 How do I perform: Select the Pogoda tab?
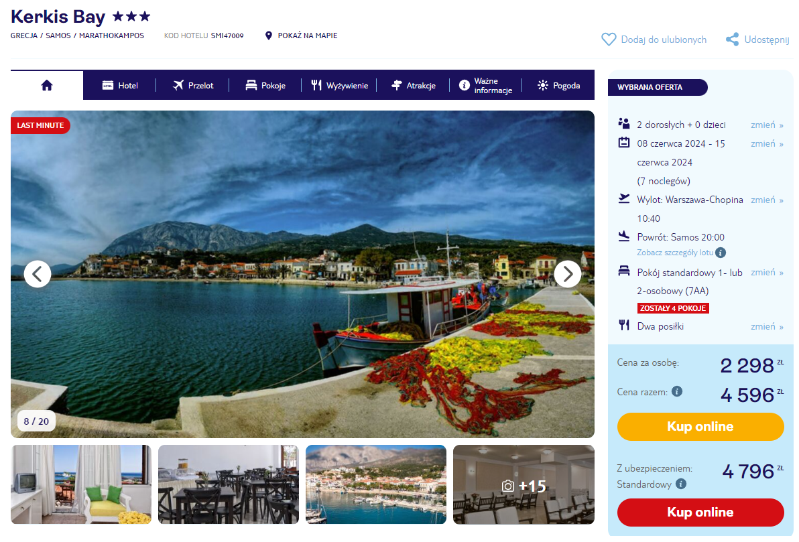[558, 86]
